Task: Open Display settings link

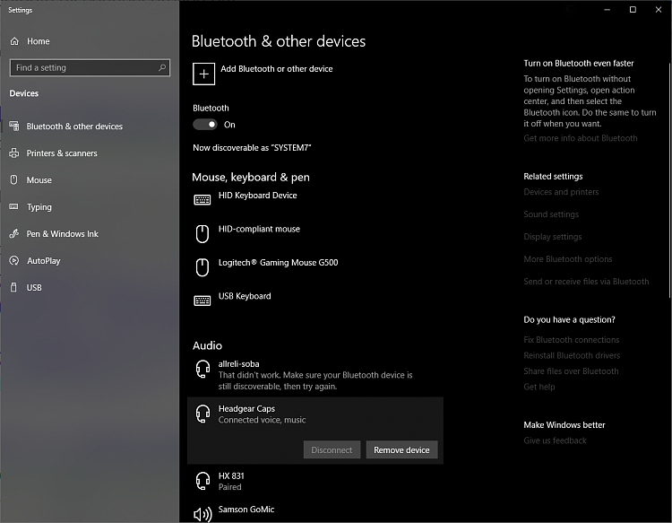Action: point(553,237)
